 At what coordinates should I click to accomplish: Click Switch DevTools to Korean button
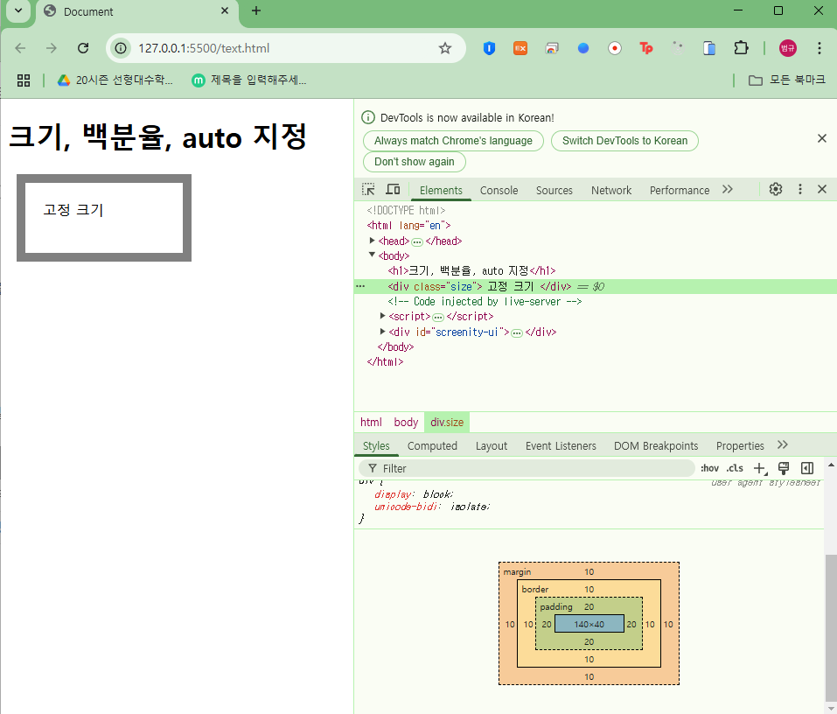tap(624, 141)
